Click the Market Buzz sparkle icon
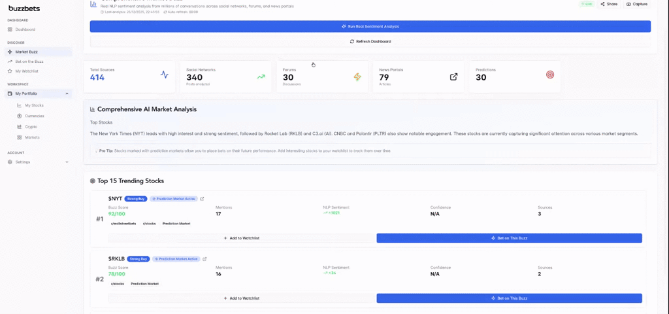 10,52
